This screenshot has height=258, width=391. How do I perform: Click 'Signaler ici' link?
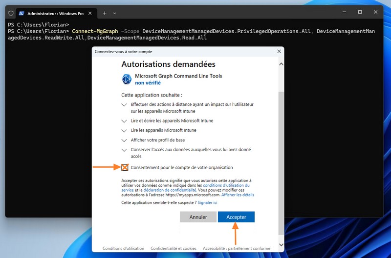point(207,202)
